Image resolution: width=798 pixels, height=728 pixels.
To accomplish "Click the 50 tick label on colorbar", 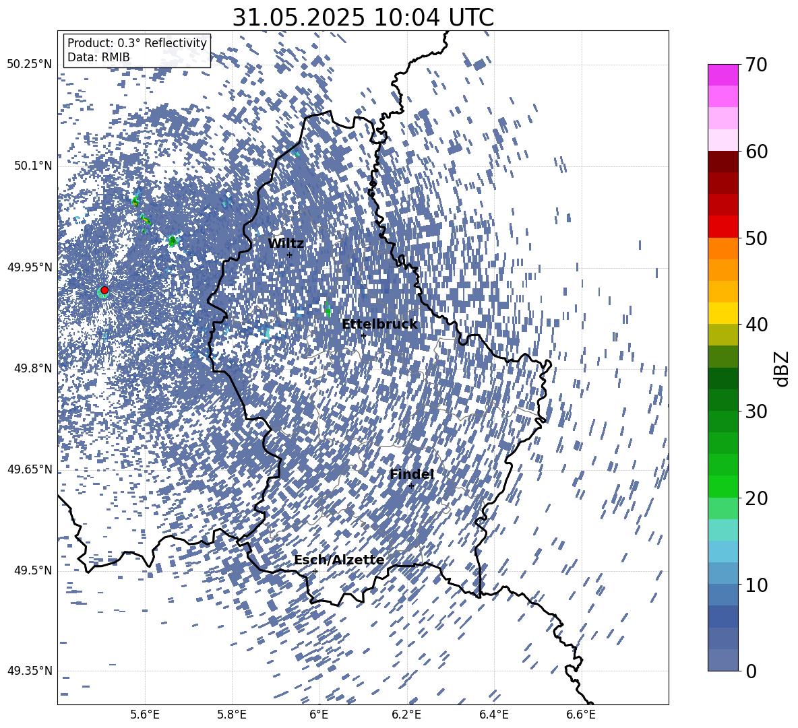I will (x=756, y=238).
